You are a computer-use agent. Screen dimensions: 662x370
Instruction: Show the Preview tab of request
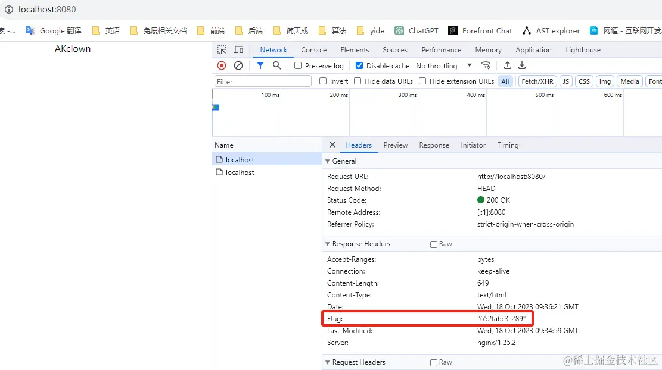point(396,145)
